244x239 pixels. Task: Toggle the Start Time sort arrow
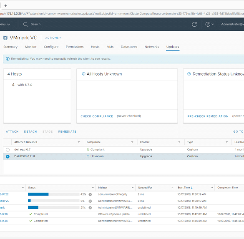point(192,188)
